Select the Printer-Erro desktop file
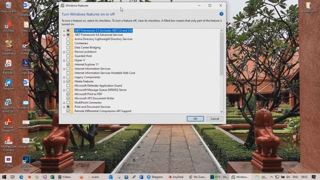This screenshot has height=180, width=320. click(x=25, y=104)
